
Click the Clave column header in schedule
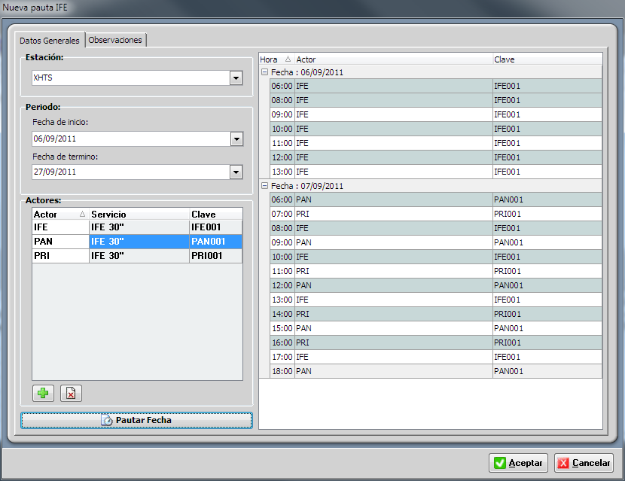(x=547, y=59)
